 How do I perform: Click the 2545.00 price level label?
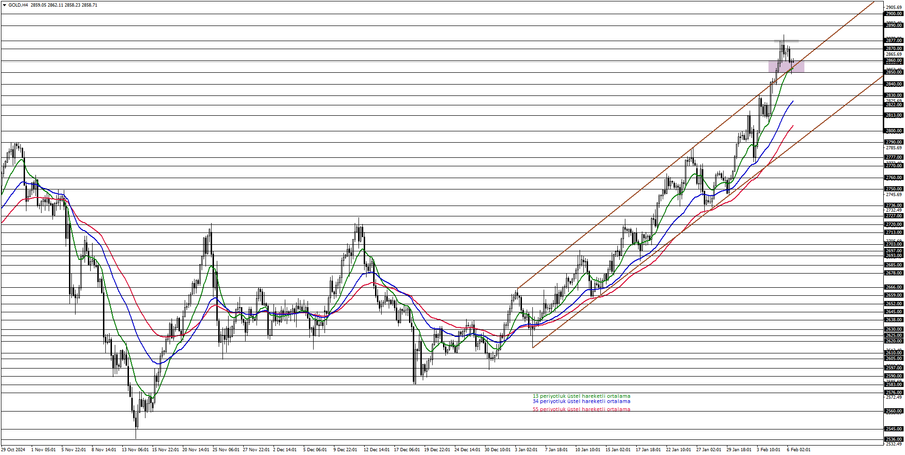point(894,429)
